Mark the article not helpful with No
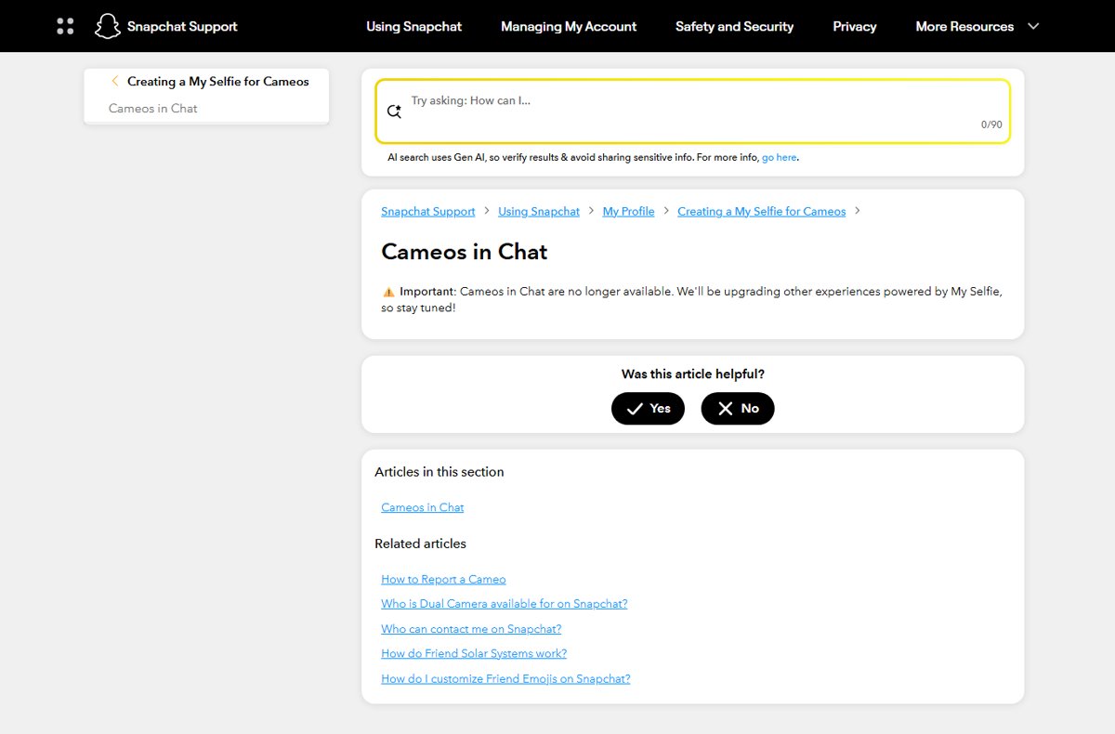The width and height of the screenshot is (1115, 734). [x=738, y=408]
